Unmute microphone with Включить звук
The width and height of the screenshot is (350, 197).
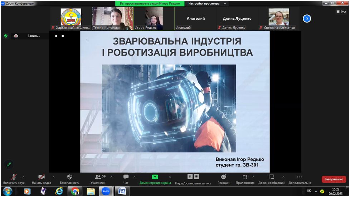[x=14, y=179]
